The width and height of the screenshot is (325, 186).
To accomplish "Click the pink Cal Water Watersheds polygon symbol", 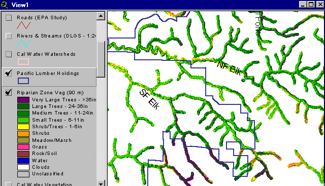I will click(23, 62).
